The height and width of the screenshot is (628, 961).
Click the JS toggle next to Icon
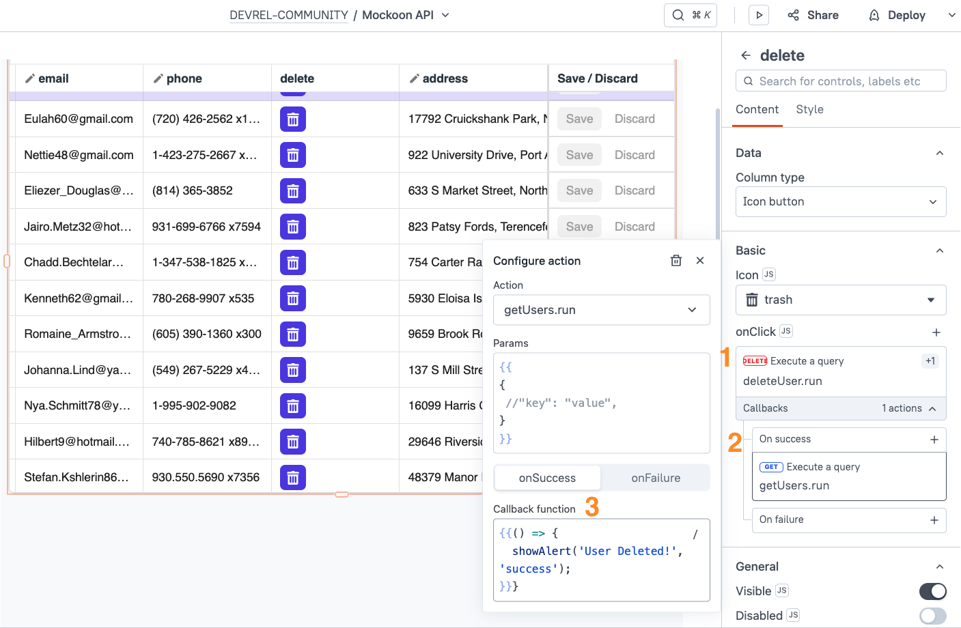pyautogui.click(x=769, y=274)
